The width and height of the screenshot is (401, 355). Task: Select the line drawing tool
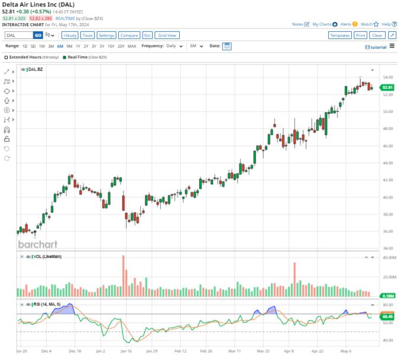(7, 72)
